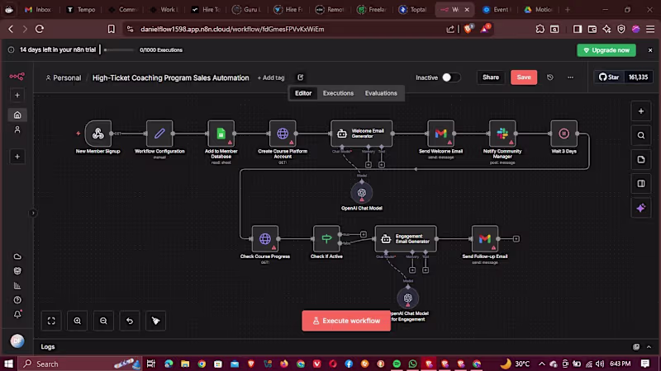Add a sticky note to canvas
Image resolution: width=661 pixels, height=371 pixels.
[641, 160]
